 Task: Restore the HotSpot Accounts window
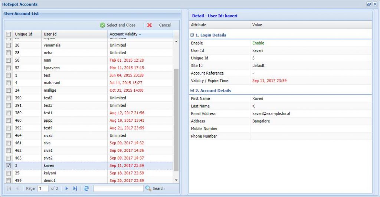[369, 4]
